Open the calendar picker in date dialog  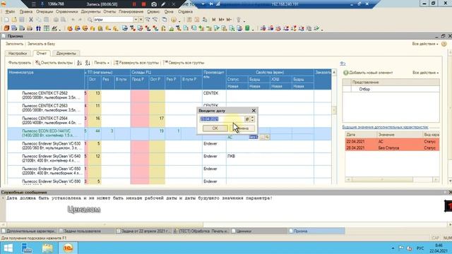pyautogui.click(x=246, y=119)
